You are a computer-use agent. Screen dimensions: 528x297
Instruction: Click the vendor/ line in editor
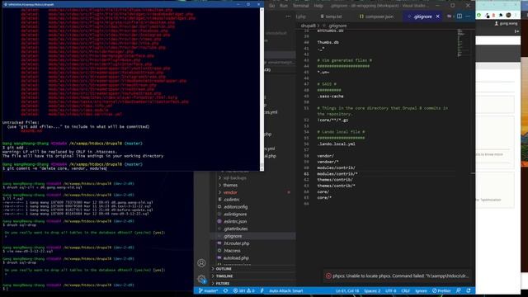[x=326, y=156]
